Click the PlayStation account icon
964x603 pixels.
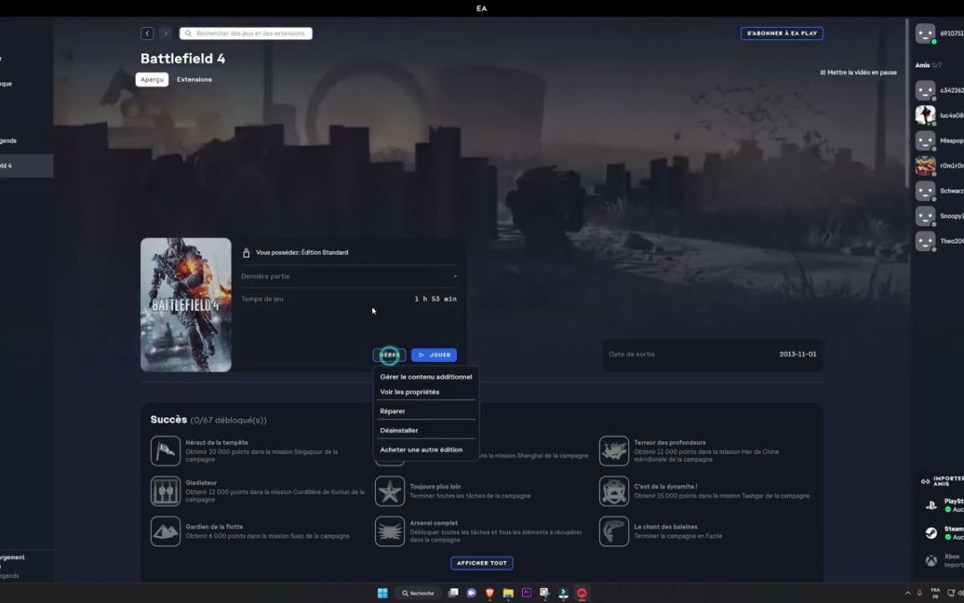coord(931,506)
